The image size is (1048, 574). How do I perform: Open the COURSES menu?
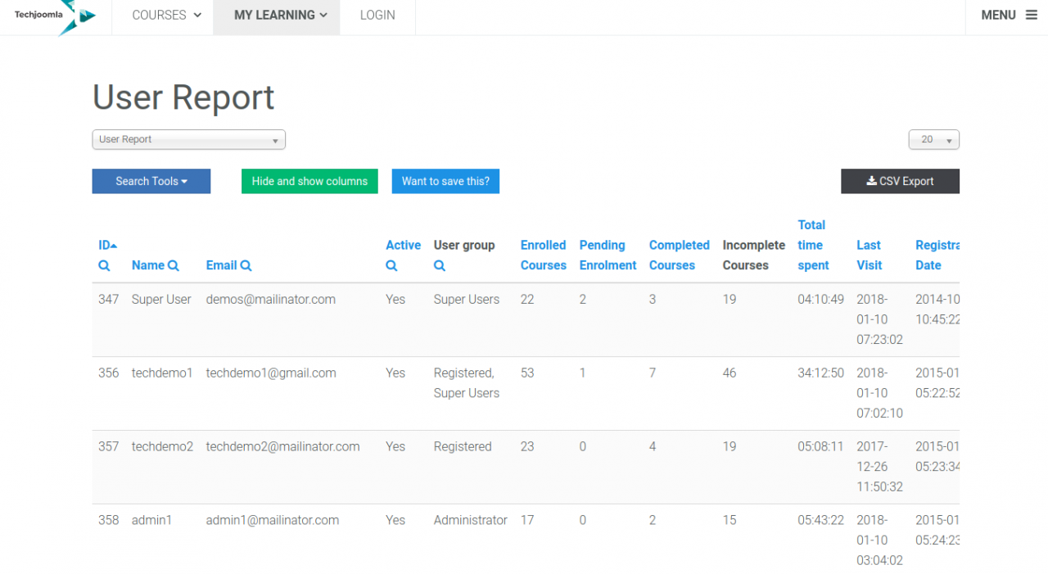pyautogui.click(x=166, y=16)
